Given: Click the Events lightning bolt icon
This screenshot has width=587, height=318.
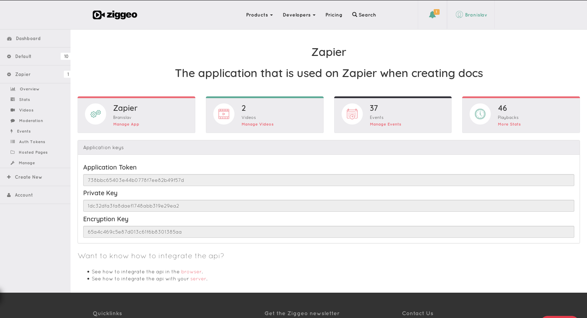Looking at the screenshot, I should pos(12,131).
